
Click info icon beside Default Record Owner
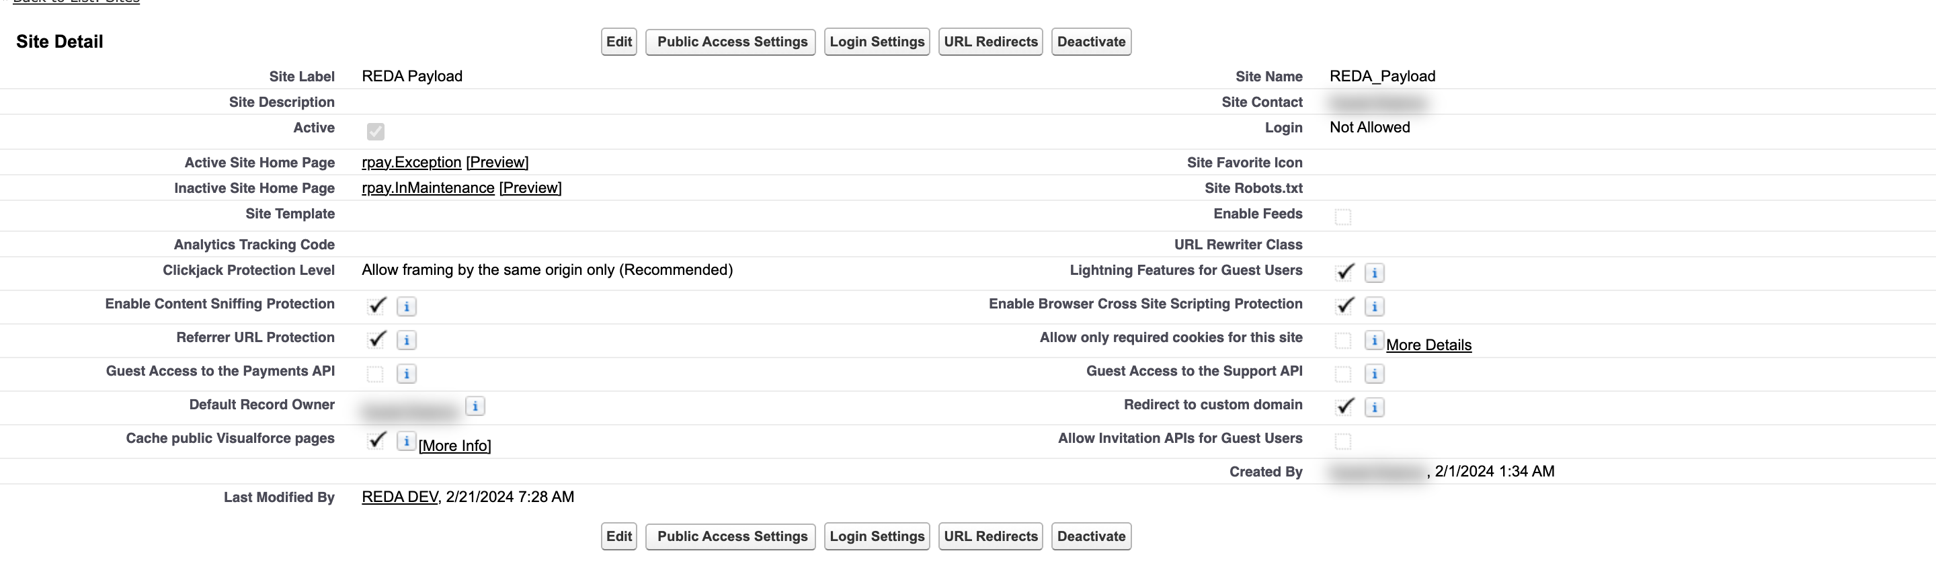(x=475, y=407)
